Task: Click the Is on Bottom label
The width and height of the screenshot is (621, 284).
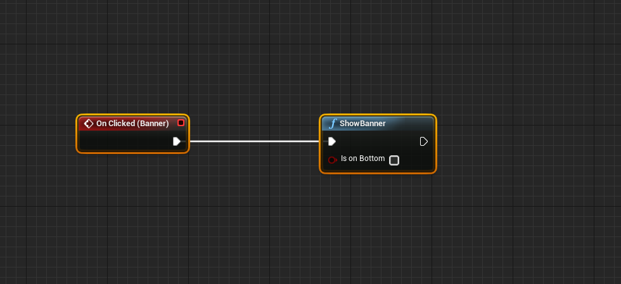Action: pyautogui.click(x=362, y=158)
